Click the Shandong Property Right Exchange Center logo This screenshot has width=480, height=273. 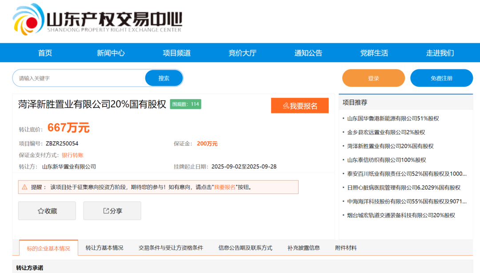tap(97, 20)
